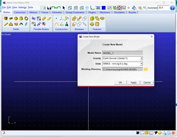Confirm the dialog with OK
177x137 pixels.
(120, 82)
